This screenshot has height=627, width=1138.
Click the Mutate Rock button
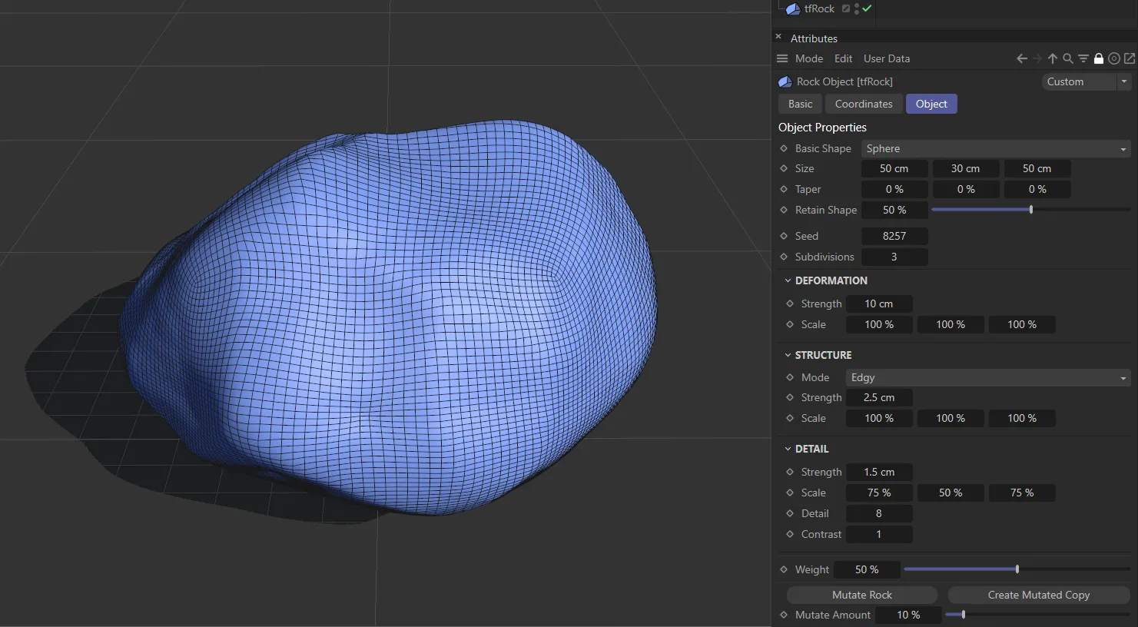point(861,595)
